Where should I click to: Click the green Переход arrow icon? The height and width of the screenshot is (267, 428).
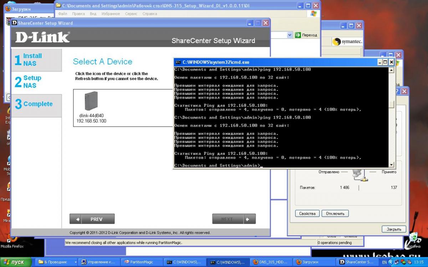298,35
